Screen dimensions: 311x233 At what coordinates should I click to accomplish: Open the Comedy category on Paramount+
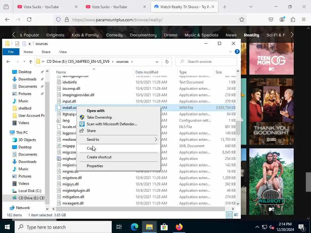pos(114,35)
